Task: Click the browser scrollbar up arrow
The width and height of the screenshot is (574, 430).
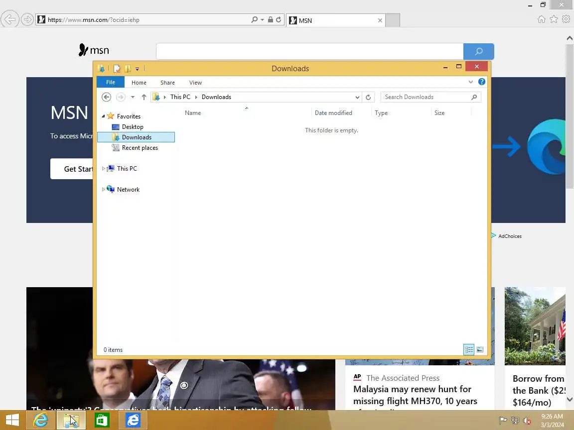Action: tap(570, 38)
